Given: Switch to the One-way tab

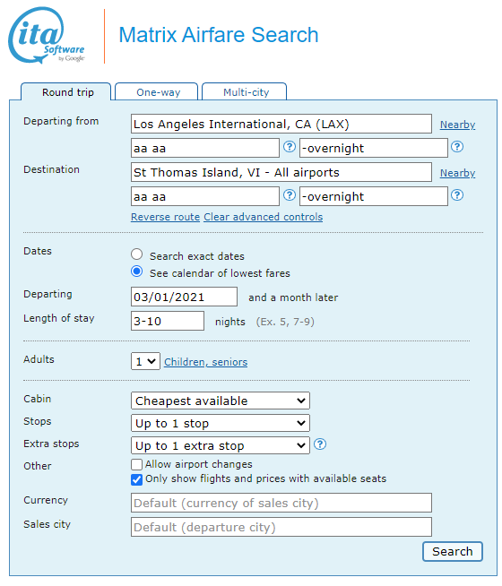Looking at the screenshot, I should [157, 92].
